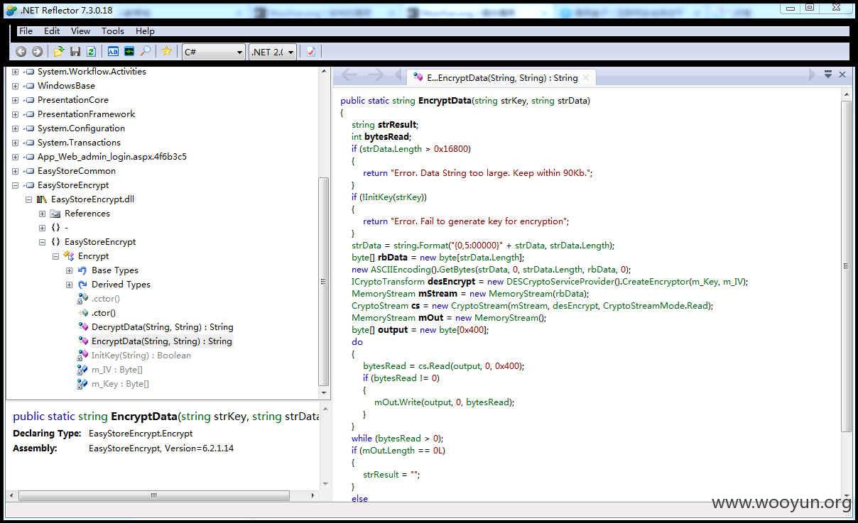Expand the PresentationCore assembly node
The width and height of the screenshot is (858, 523).
(15, 100)
